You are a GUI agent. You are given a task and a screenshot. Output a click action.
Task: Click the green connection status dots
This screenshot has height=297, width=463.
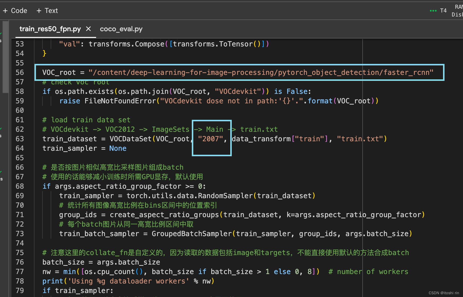tap(433, 11)
